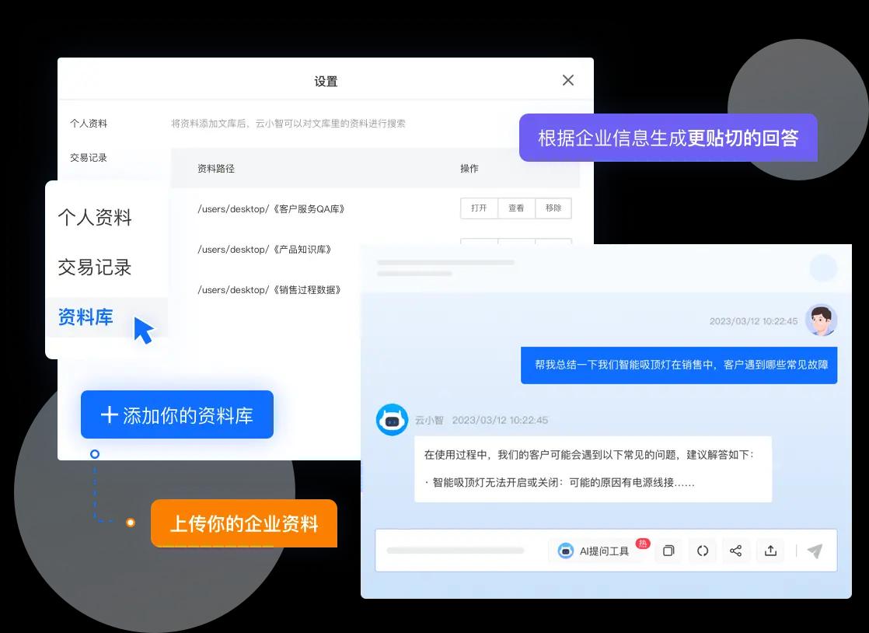The height and width of the screenshot is (633, 869).
Task: Click the orange 上传你的企业资料 label
Action: [x=244, y=523]
